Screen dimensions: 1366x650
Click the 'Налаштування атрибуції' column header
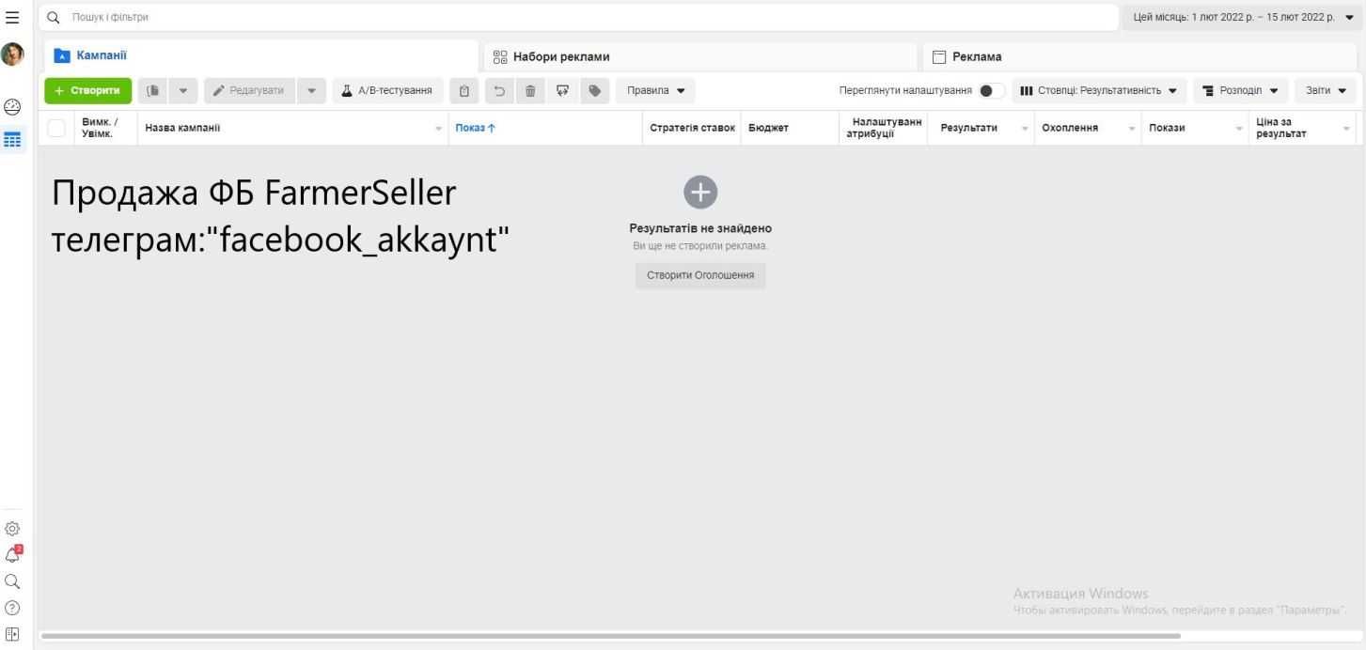point(884,129)
